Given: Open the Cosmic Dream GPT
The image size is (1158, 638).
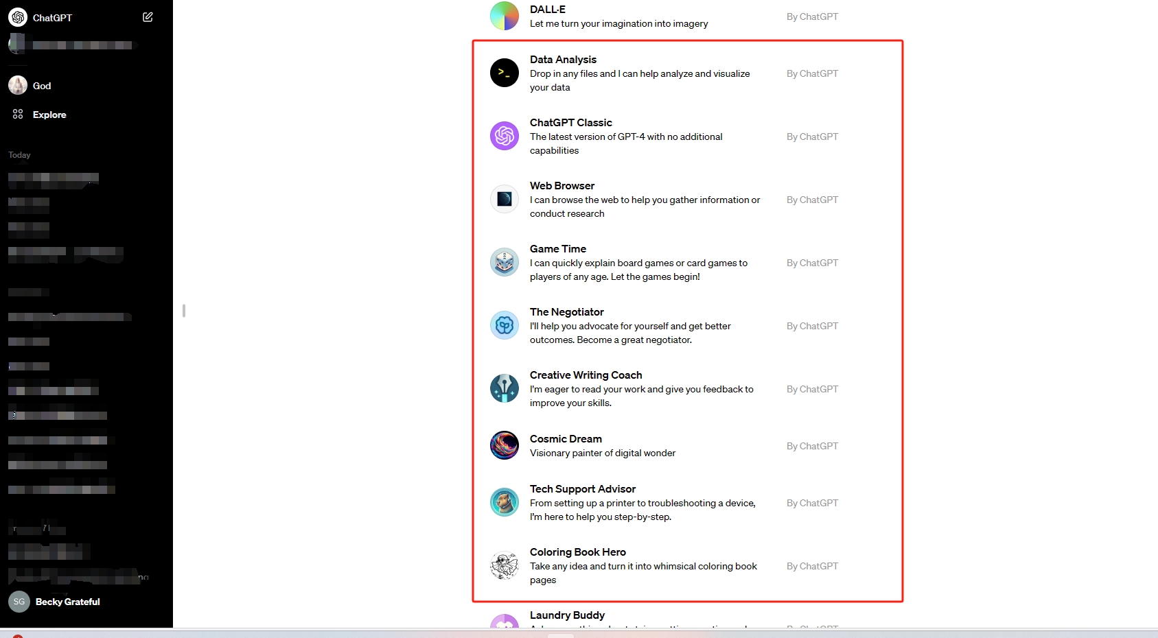Looking at the screenshot, I should [x=566, y=439].
